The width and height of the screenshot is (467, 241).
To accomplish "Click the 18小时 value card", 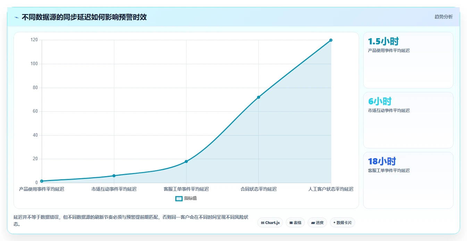I will coord(408,180).
